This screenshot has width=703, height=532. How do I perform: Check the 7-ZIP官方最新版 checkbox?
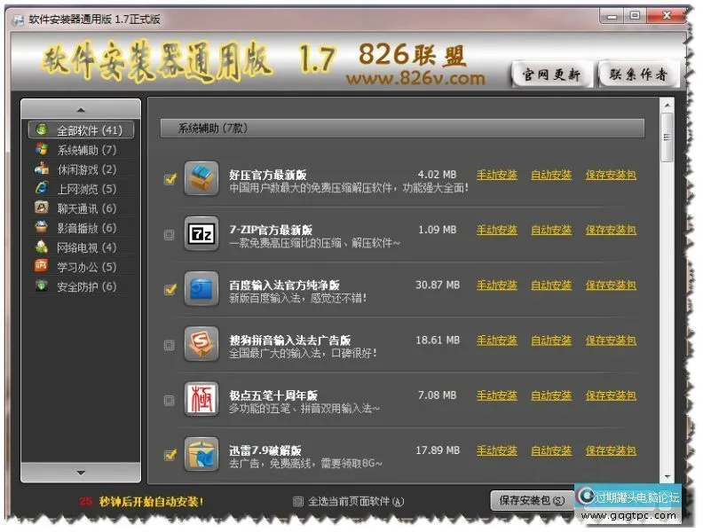coord(170,235)
